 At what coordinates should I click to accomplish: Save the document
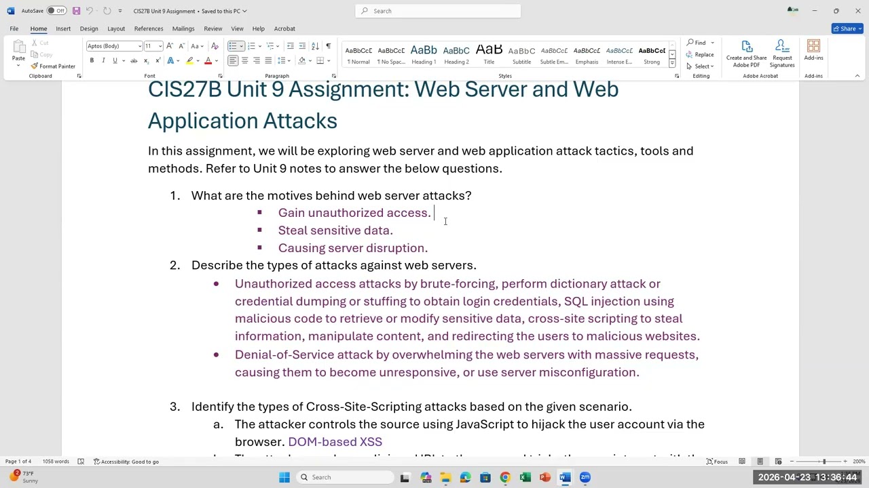[76, 11]
